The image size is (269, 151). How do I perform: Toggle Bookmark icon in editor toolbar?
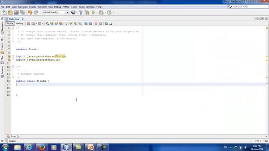[x=80, y=23]
